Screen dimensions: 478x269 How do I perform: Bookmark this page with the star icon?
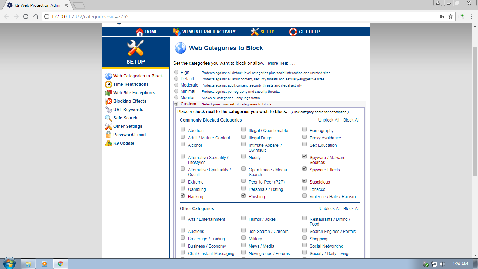(x=451, y=16)
